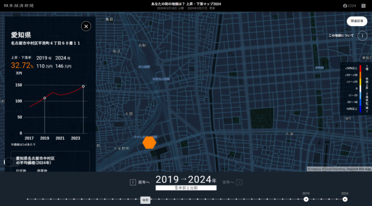The height and width of the screenshot is (206, 372).
Task: Open the OpenStreetMap attribution link
Action: coord(334,169)
